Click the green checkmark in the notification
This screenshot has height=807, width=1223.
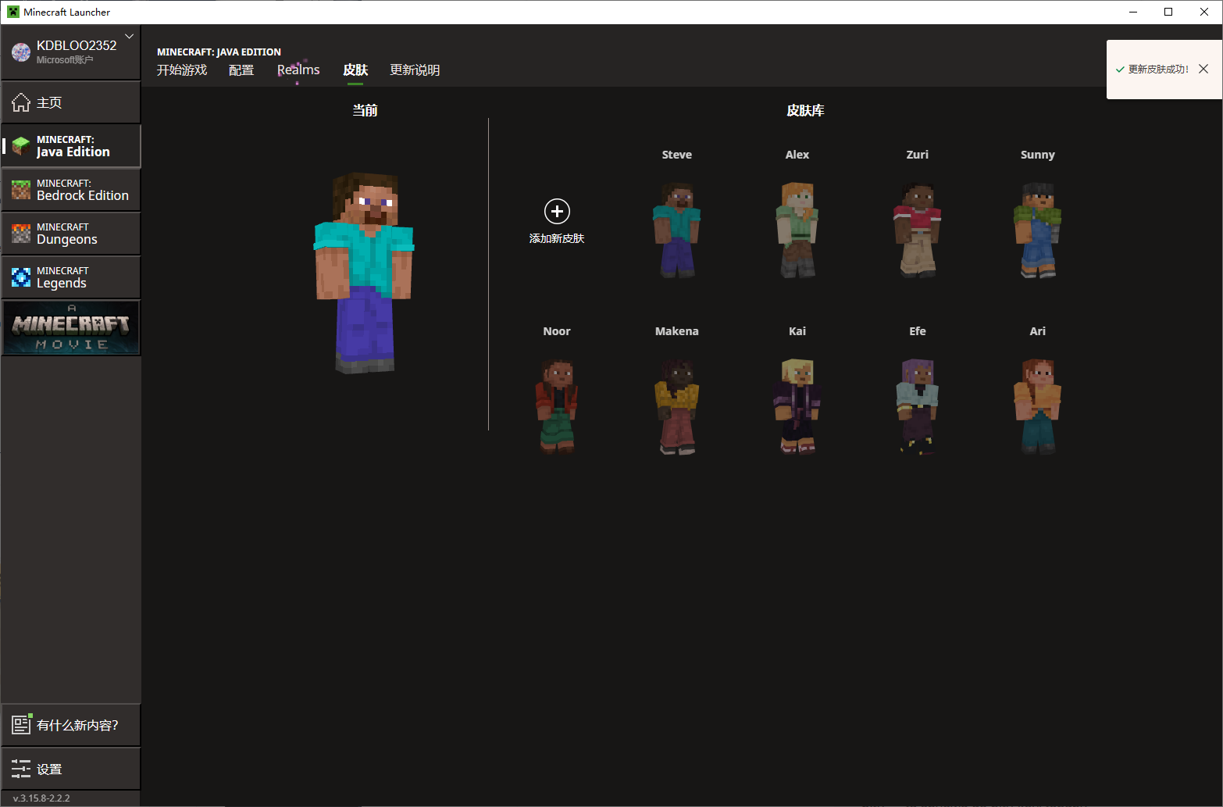1120,70
